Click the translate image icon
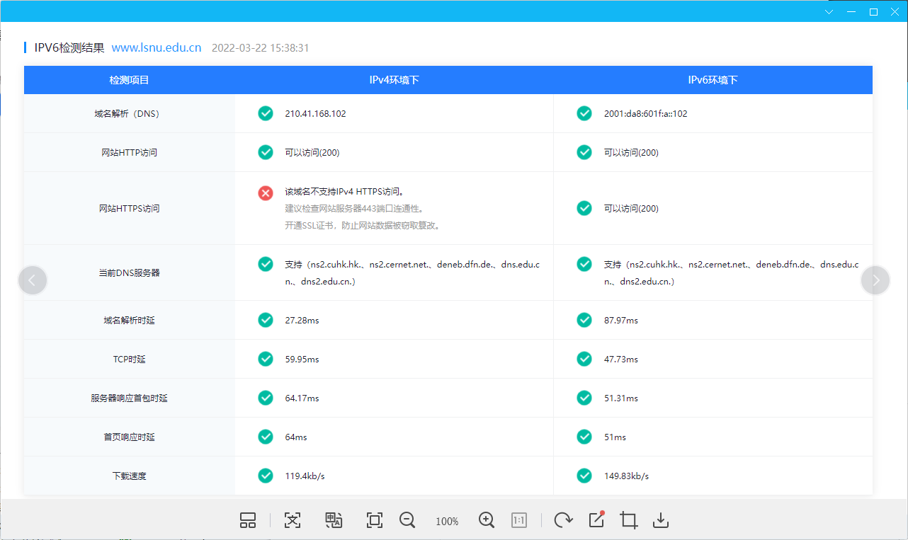 (334, 521)
